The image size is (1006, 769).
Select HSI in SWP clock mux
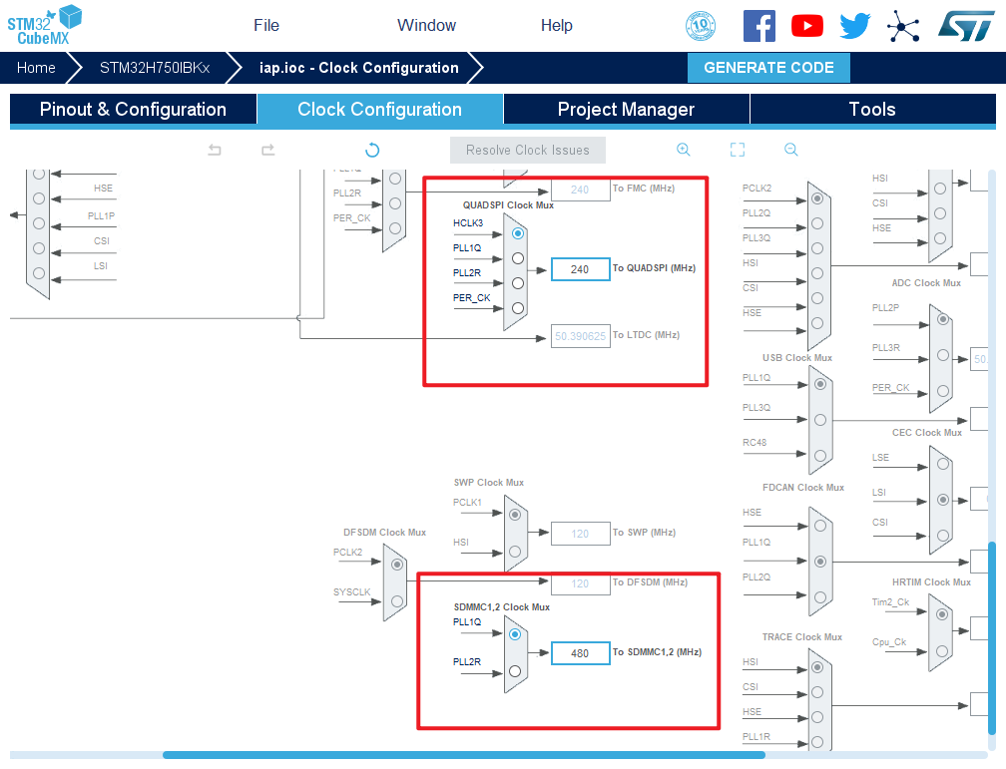(515, 551)
